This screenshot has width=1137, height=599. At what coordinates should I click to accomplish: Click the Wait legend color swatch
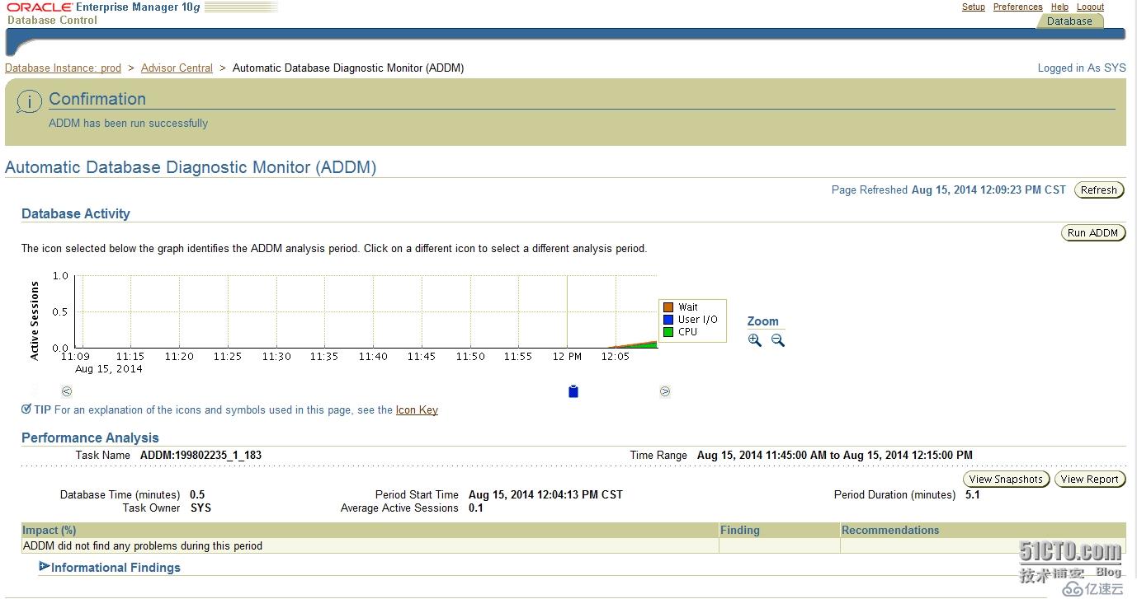tap(668, 307)
